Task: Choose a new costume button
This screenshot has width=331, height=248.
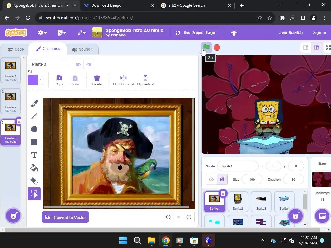Action: click(x=13, y=216)
